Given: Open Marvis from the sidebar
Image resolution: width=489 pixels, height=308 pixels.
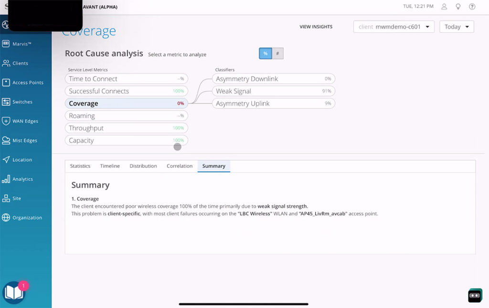Looking at the screenshot, I should [17, 44].
